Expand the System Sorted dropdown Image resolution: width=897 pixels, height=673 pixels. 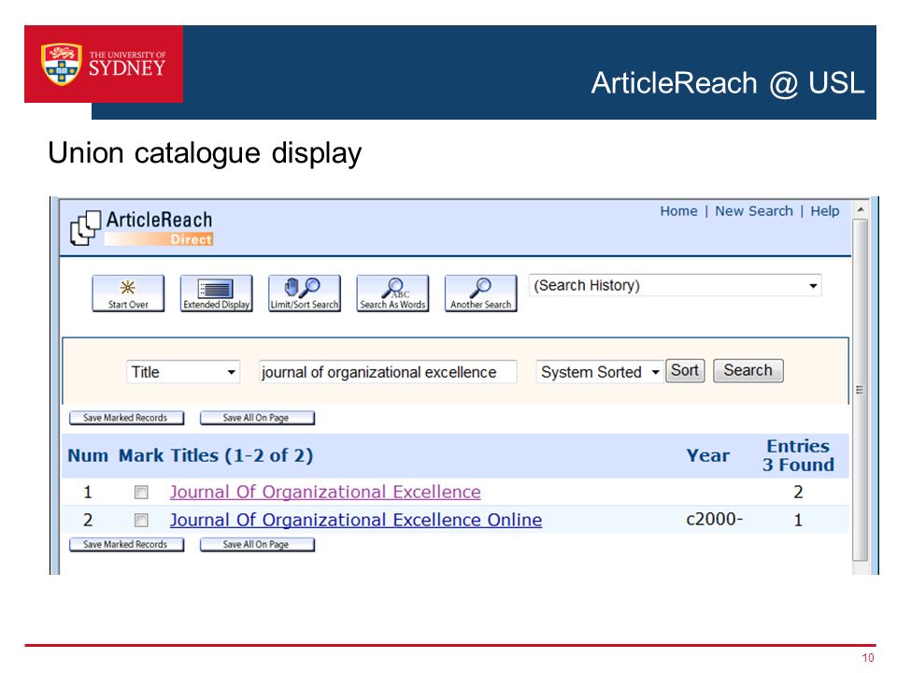[600, 372]
